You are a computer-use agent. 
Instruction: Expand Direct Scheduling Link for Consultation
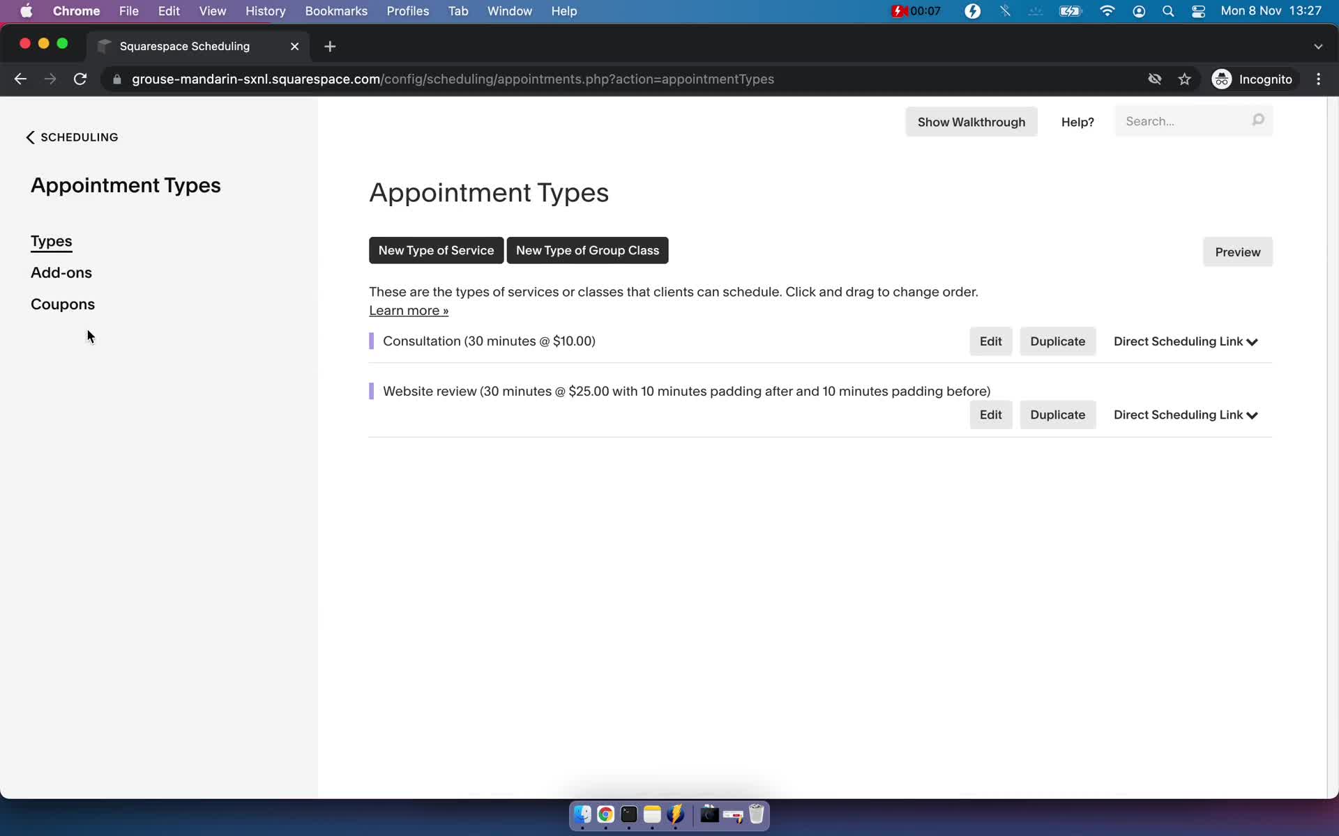click(x=1186, y=341)
